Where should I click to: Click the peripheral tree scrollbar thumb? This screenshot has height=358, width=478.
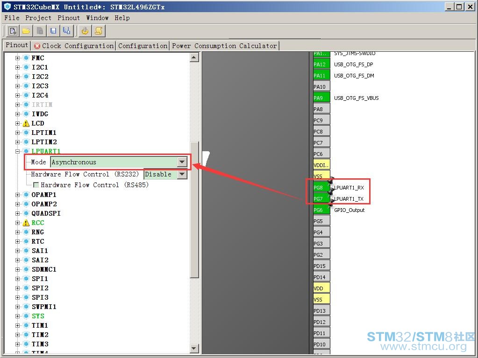pos(194,210)
